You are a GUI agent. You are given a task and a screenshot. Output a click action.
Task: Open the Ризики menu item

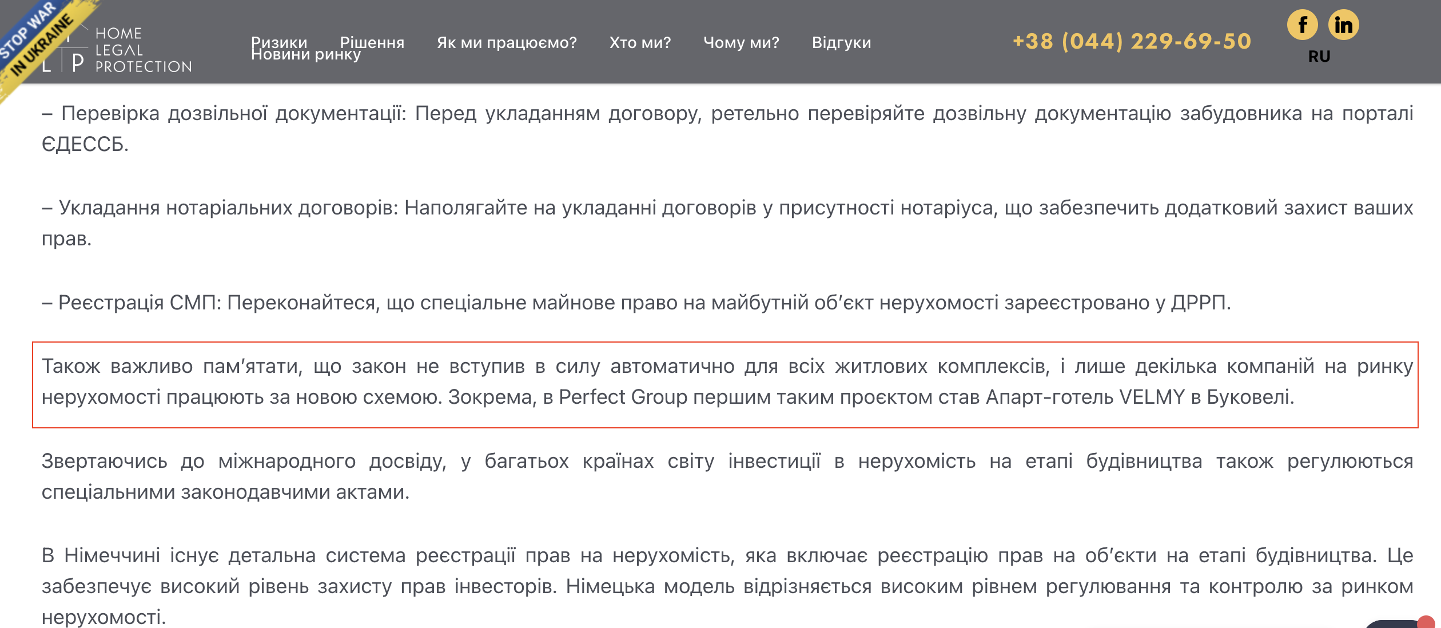click(x=279, y=42)
